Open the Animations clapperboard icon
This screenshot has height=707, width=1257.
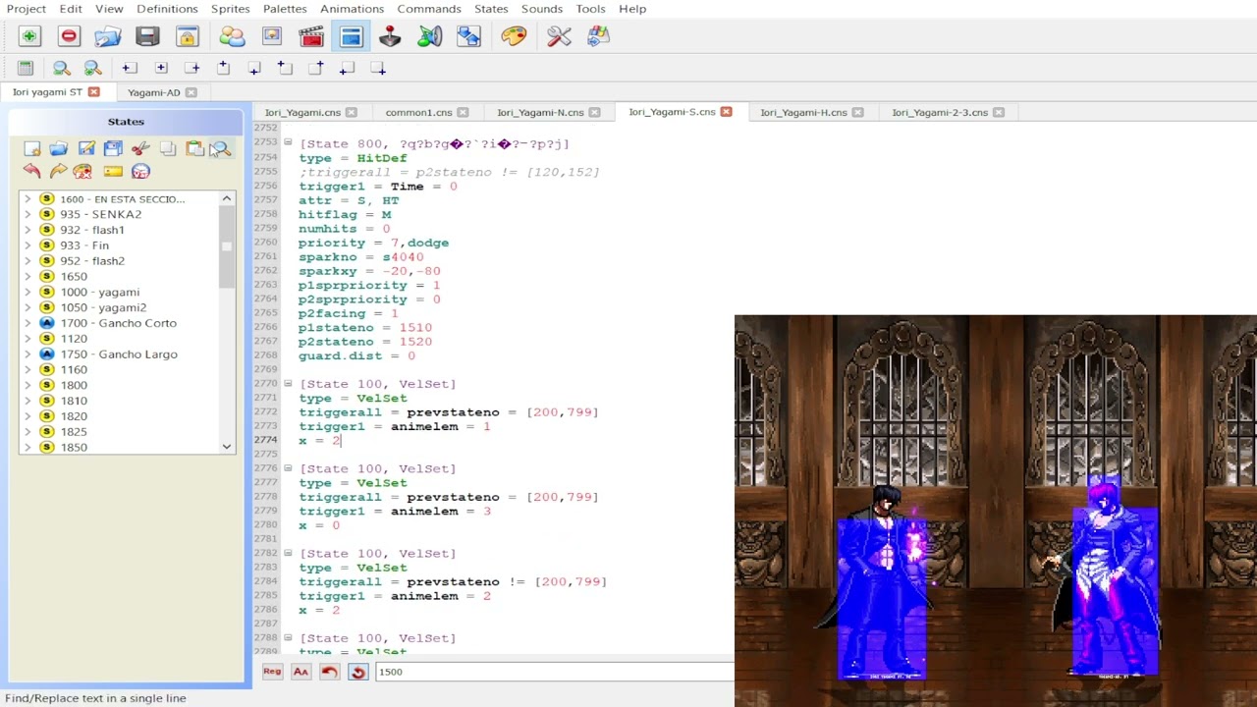click(x=311, y=36)
